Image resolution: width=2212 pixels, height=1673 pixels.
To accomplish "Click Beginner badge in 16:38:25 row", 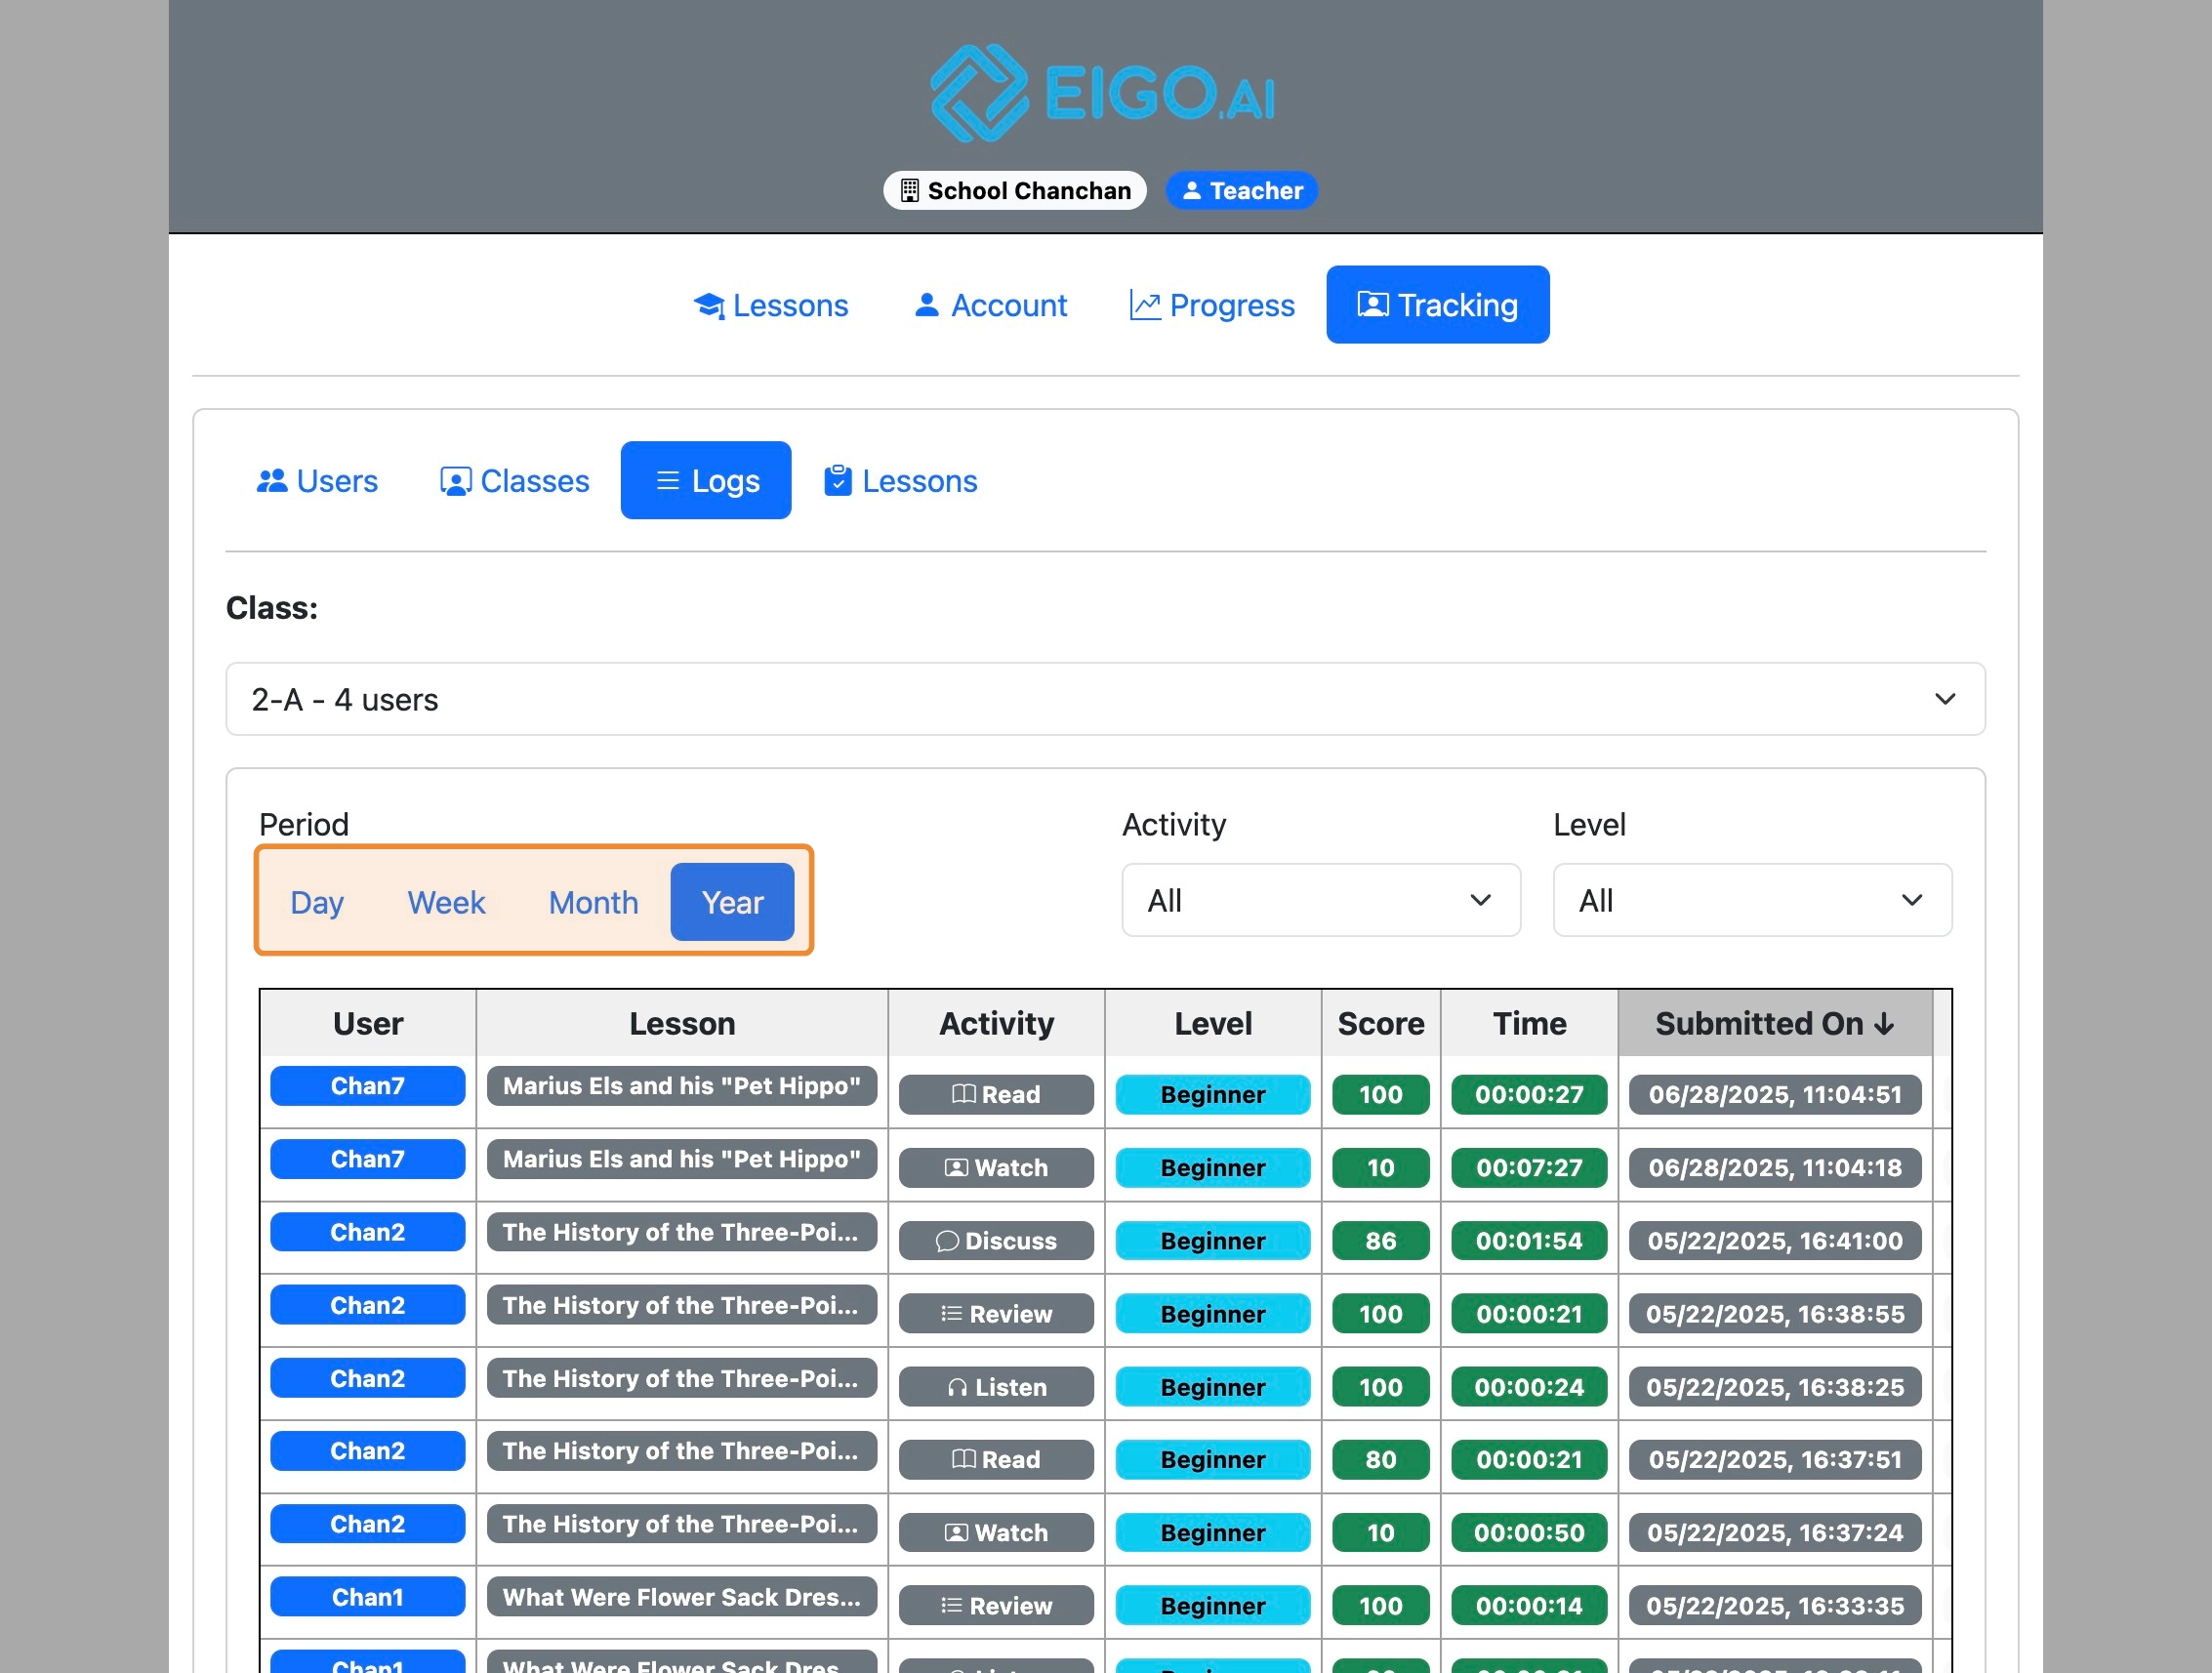I will 1213,1387.
